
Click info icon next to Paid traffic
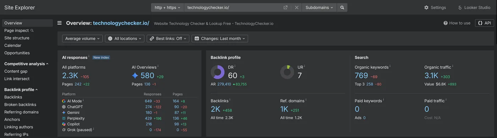(446, 100)
